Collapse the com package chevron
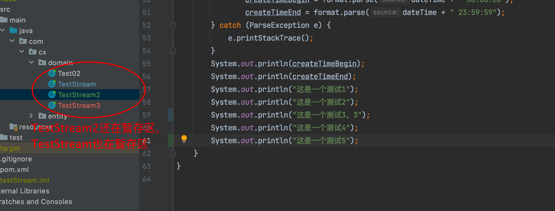555x211 pixels. [12, 41]
